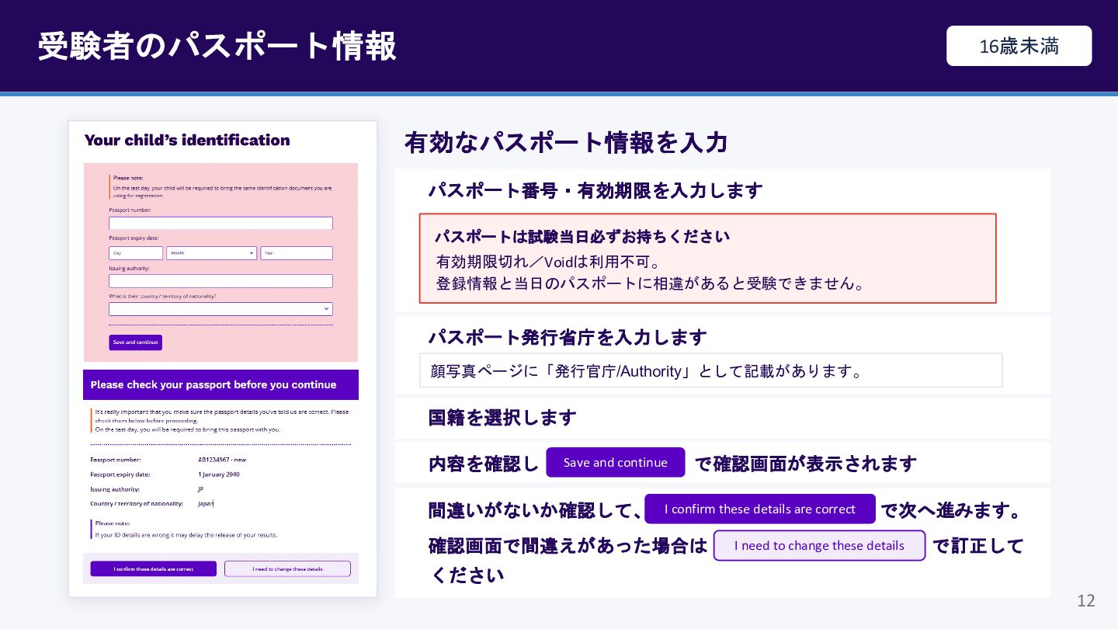The height and width of the screenshot is (629, 1118).
Task: Click the Passport number input field
Action: tap(220, 223)
